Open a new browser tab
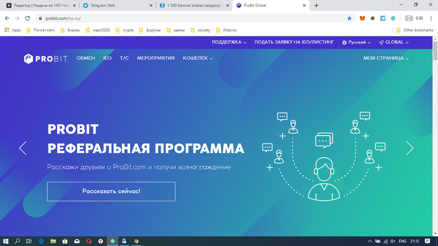 point(316,5)
